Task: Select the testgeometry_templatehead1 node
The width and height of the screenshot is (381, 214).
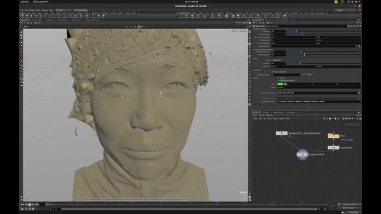Action: 282,133
